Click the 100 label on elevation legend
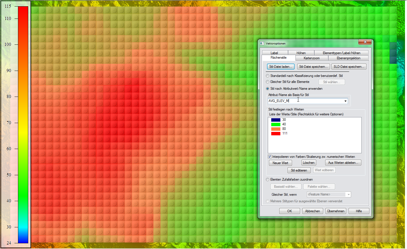Screen dimensions: 407x249 pos(8,44)
